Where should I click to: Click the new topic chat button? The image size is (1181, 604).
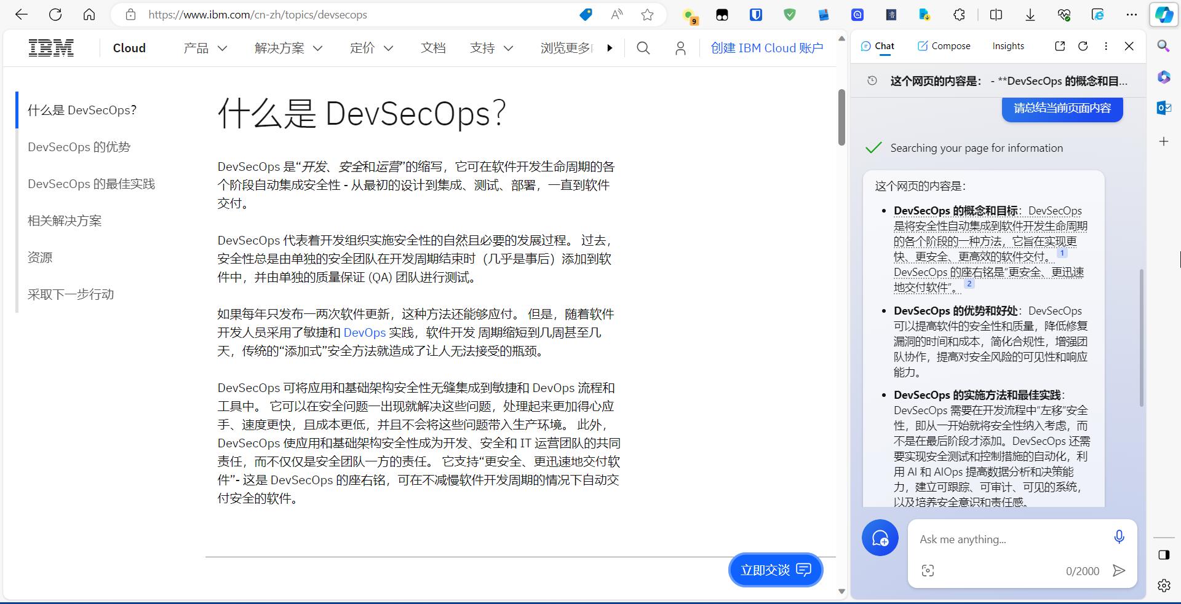(880, 538)
